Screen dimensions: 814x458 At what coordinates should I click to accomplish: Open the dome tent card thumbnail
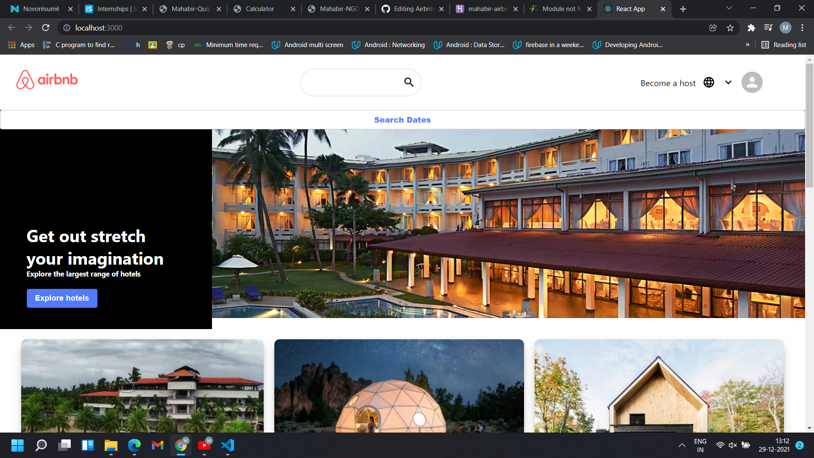(x=399, y=386)
